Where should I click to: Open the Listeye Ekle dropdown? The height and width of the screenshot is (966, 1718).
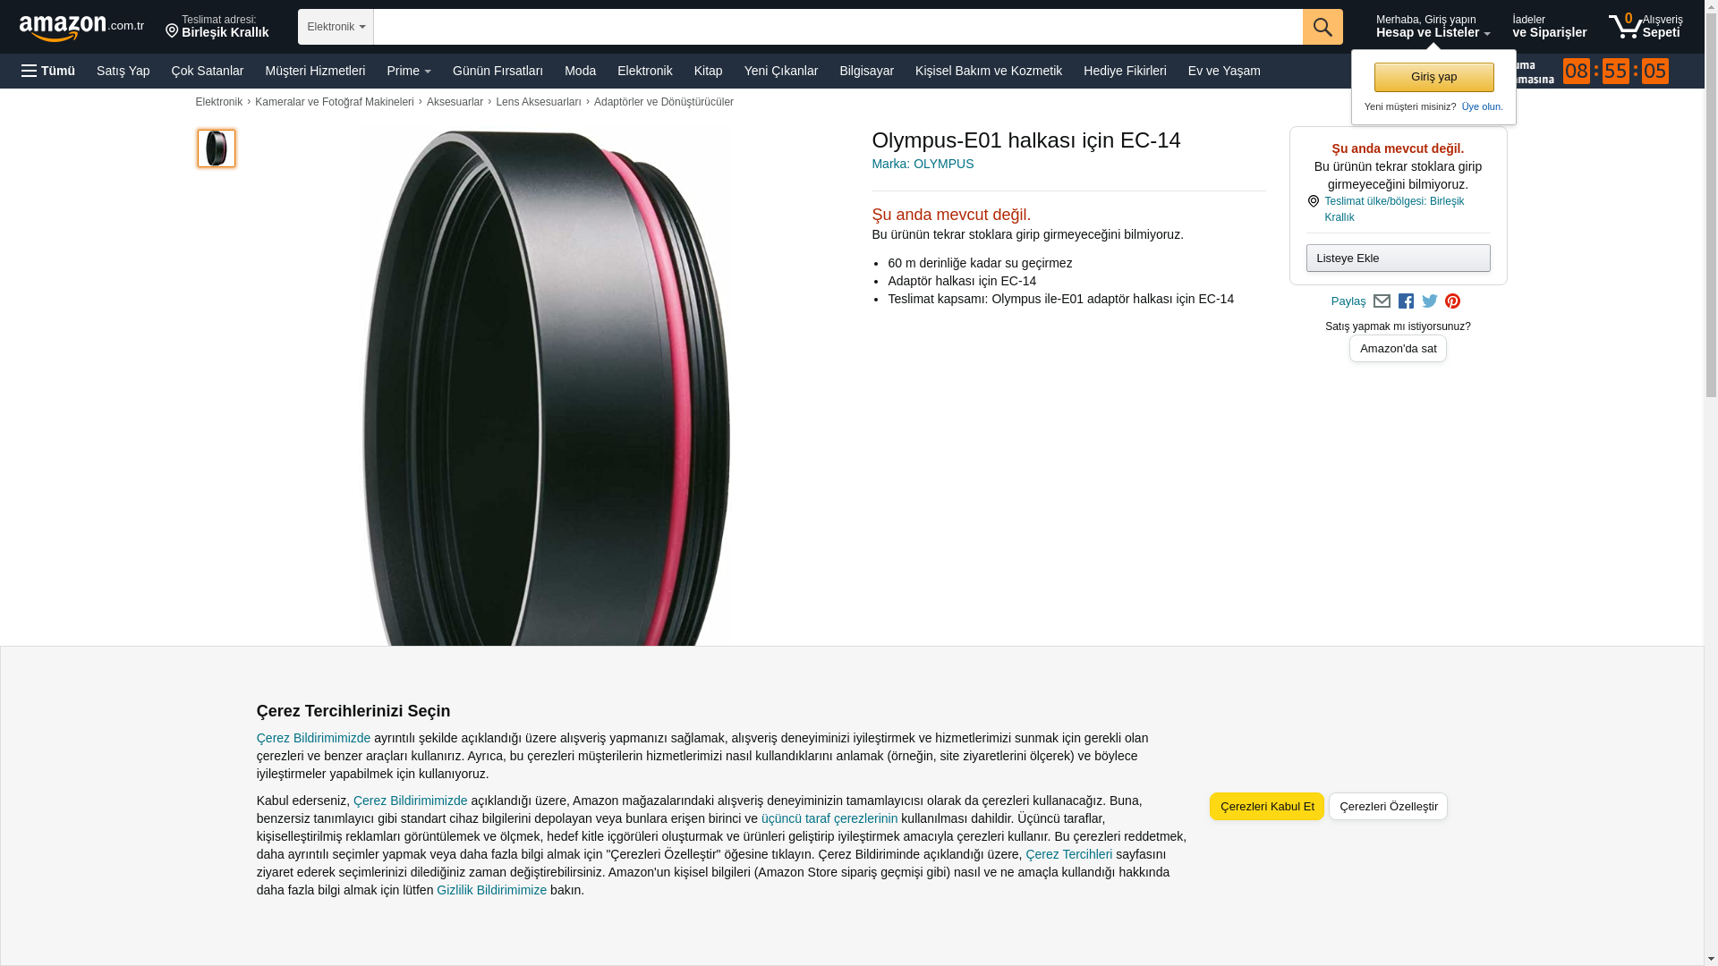point(1398,258)
